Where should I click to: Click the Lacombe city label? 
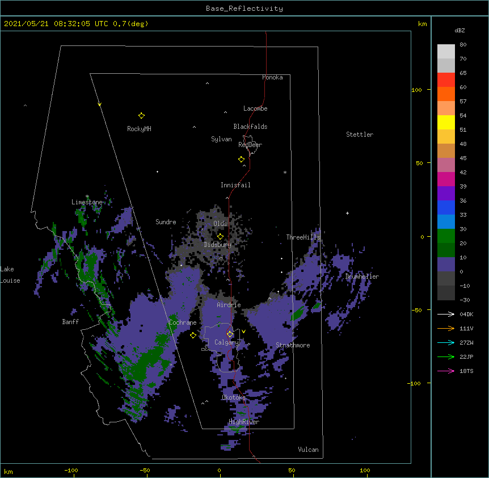255,108
